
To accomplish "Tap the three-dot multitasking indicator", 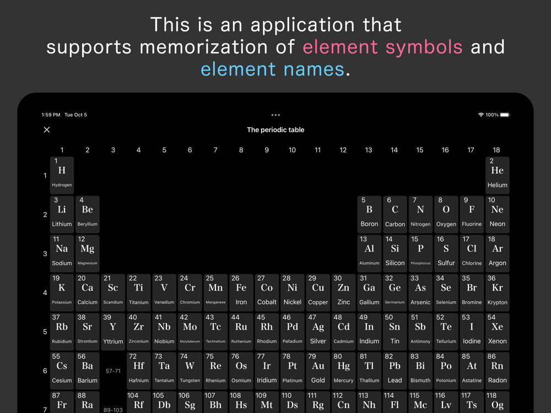I will [x=275, y=115].
